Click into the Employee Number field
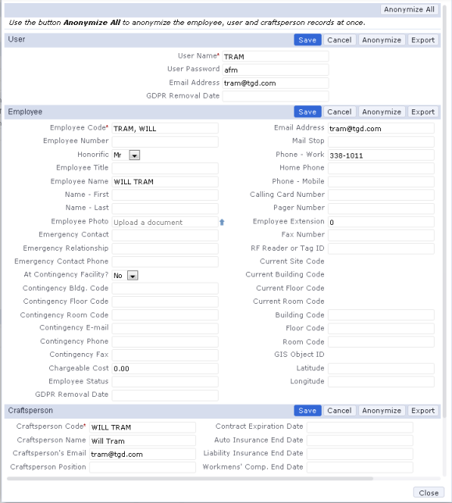The width and height of the screenshot is (452, 503). click(165, 141)
